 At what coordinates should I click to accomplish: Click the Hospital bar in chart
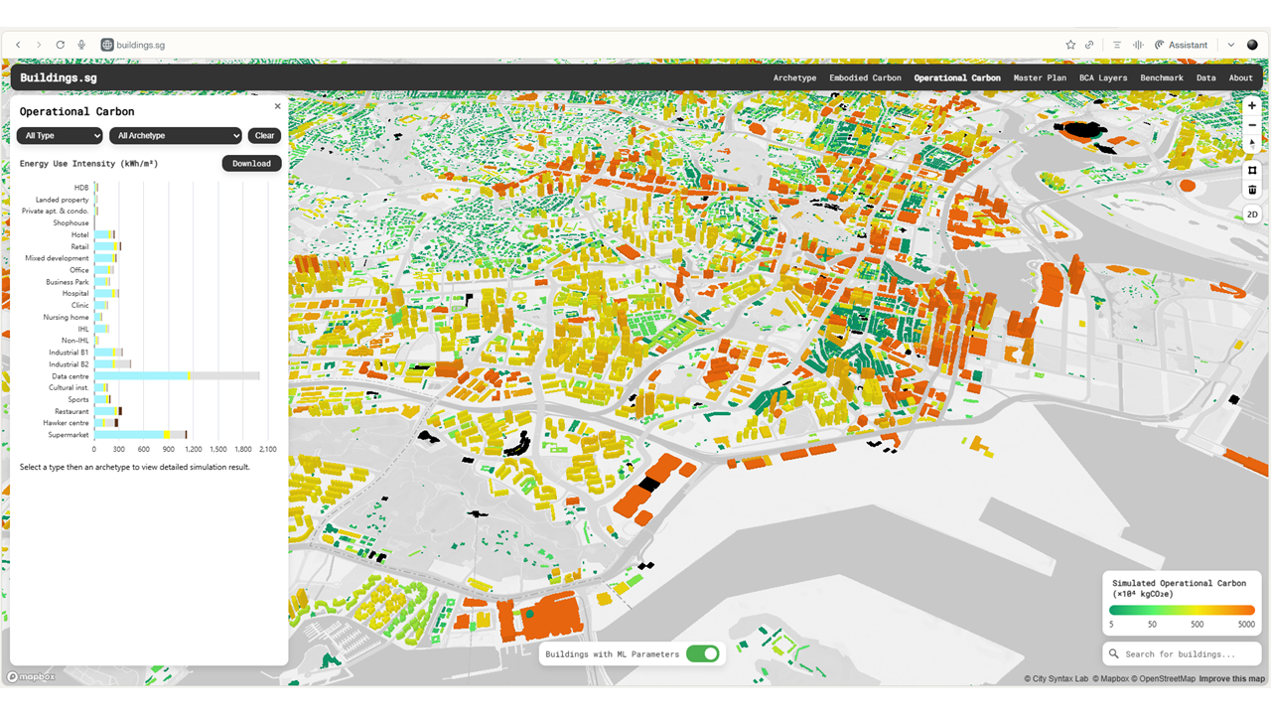click(x=106, y=294)
